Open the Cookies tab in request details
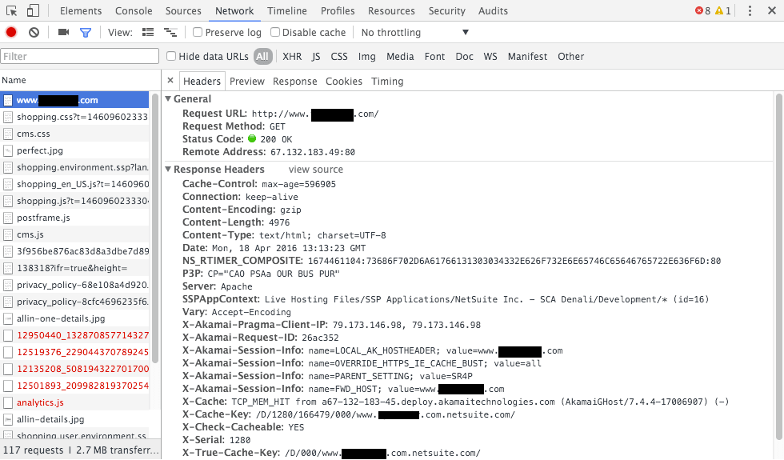Screen dimensions: 784x460 344,82
